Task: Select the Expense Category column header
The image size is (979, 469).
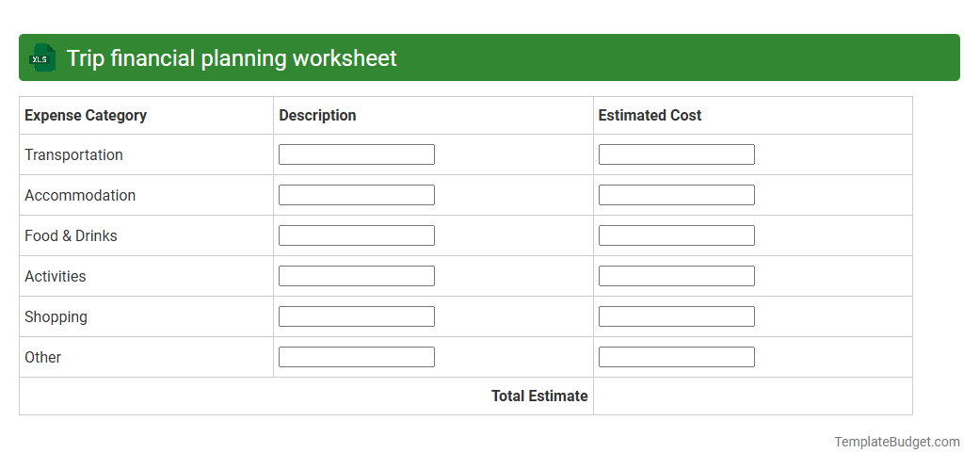Action: coord(86,116)
